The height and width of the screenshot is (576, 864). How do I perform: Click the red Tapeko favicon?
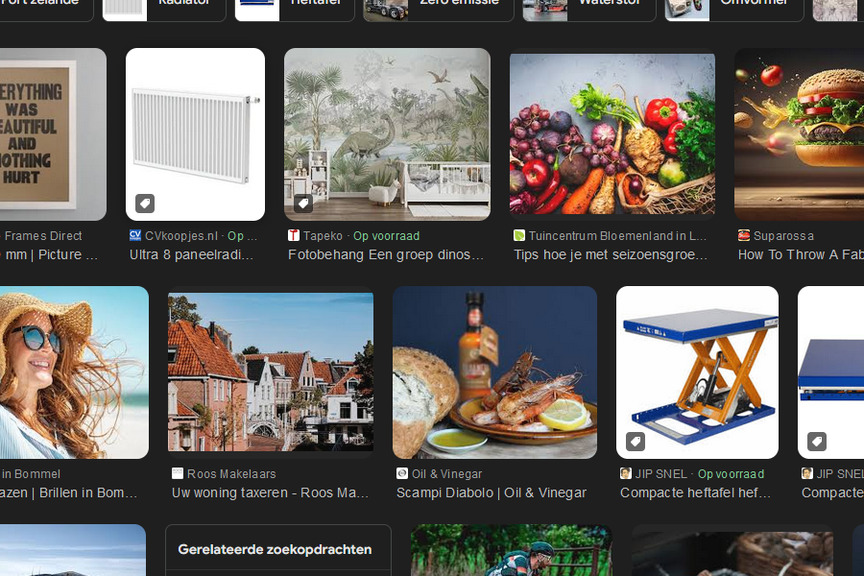(294, 235)
